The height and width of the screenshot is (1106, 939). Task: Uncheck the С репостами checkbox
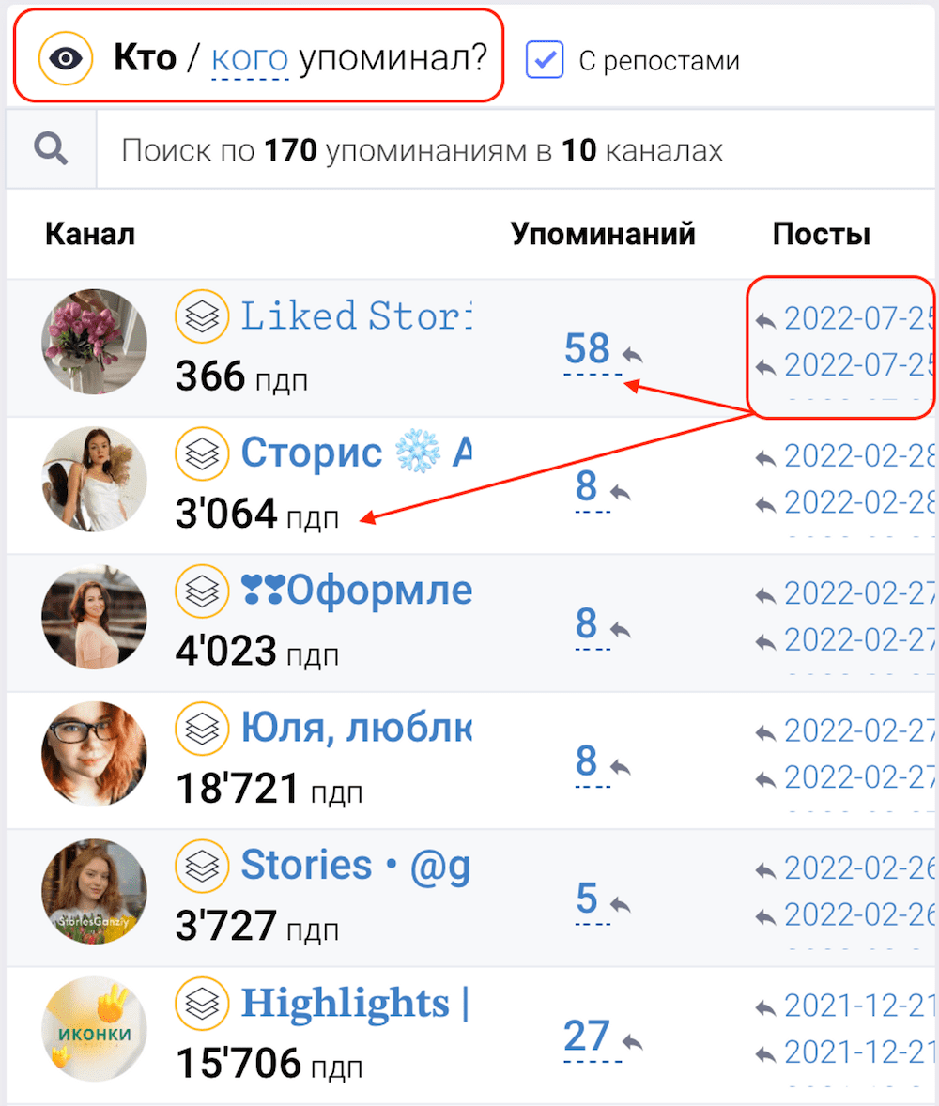(545, 59)
